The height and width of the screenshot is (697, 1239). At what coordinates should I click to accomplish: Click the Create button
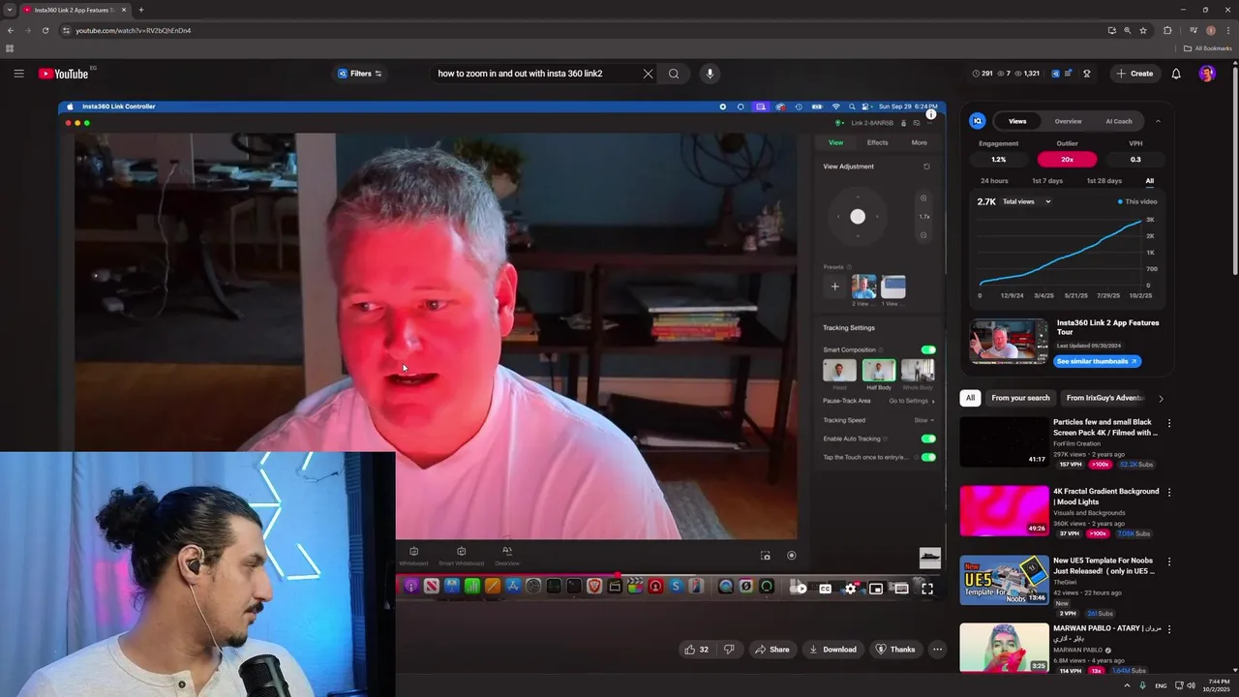point(1134,74)
